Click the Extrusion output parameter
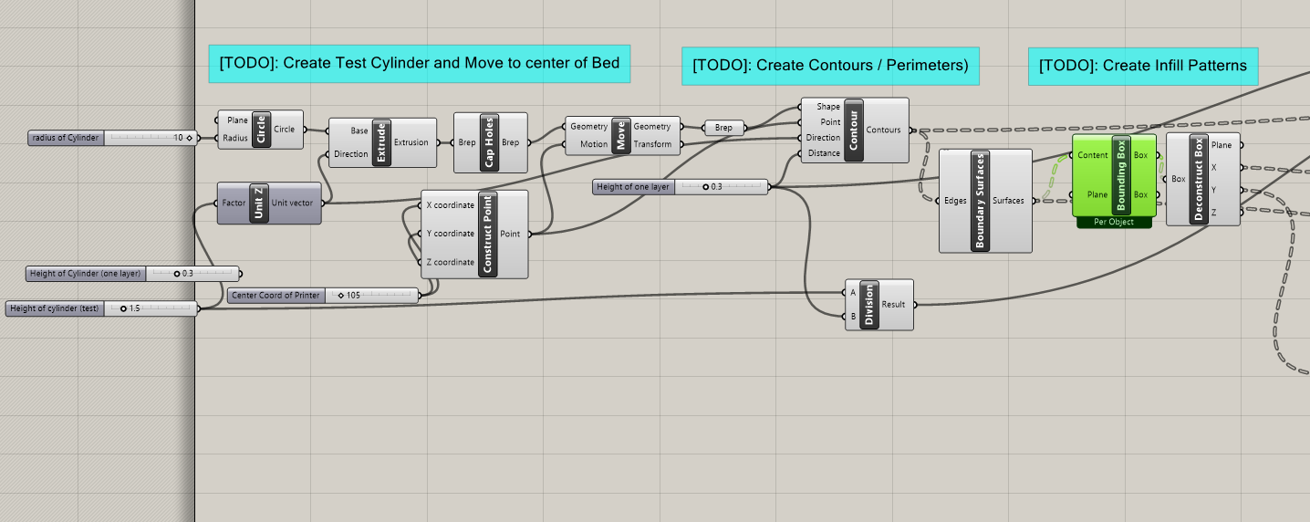Screen dimensions: 1310x522 point(411,142)
